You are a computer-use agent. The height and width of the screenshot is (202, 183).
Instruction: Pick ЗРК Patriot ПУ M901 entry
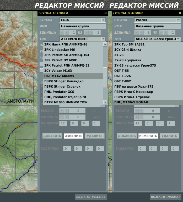point(73,60)
